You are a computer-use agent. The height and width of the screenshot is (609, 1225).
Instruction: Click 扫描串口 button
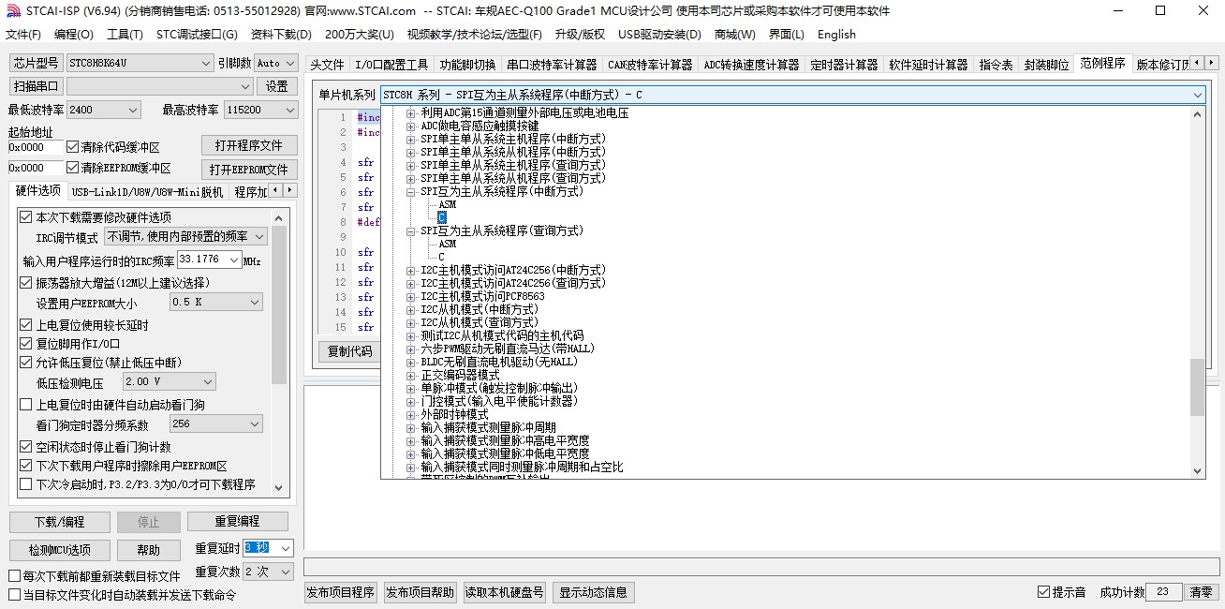tap(37, 86)
